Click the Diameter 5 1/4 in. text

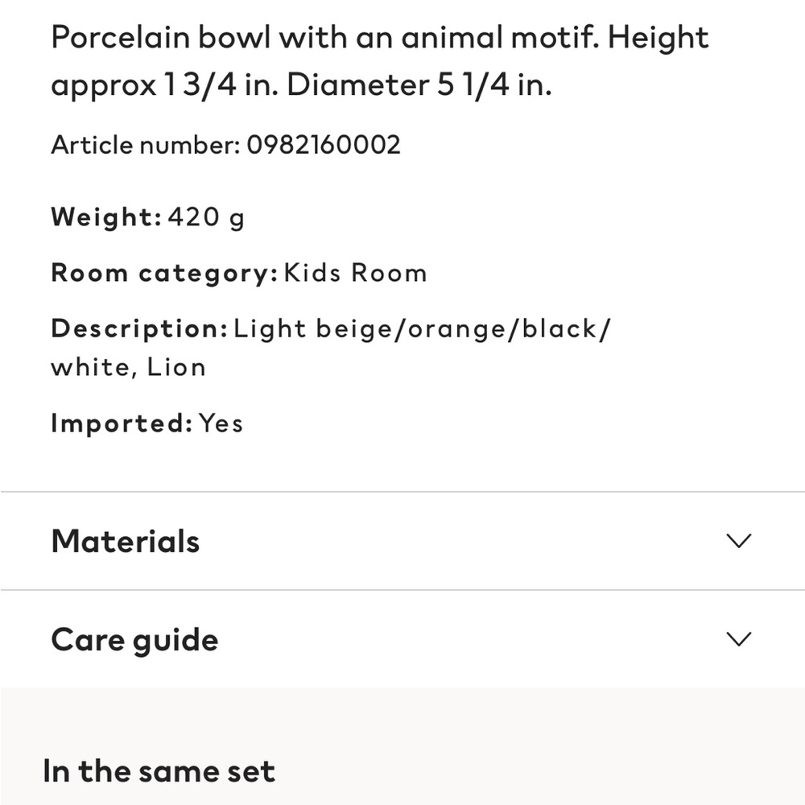(x=419, y=85)
